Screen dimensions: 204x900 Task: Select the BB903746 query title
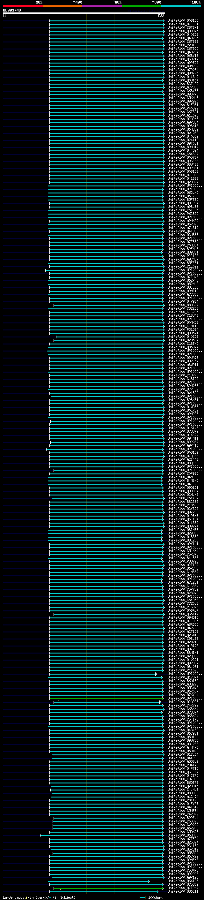pyautogui.click(x=12, y=11)
